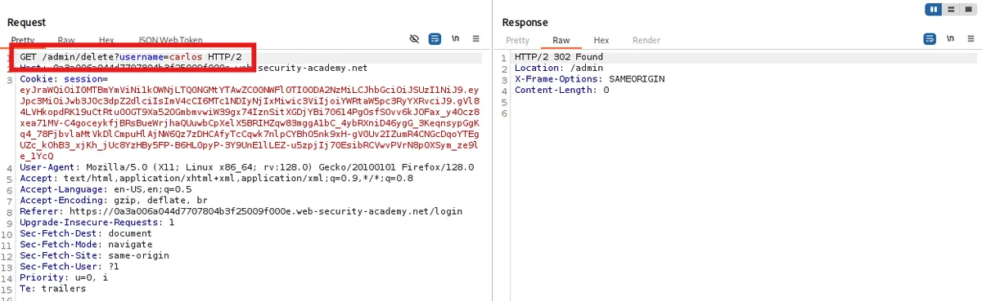
Task: Click the Request panel title
Action: (x=26, y=22)
